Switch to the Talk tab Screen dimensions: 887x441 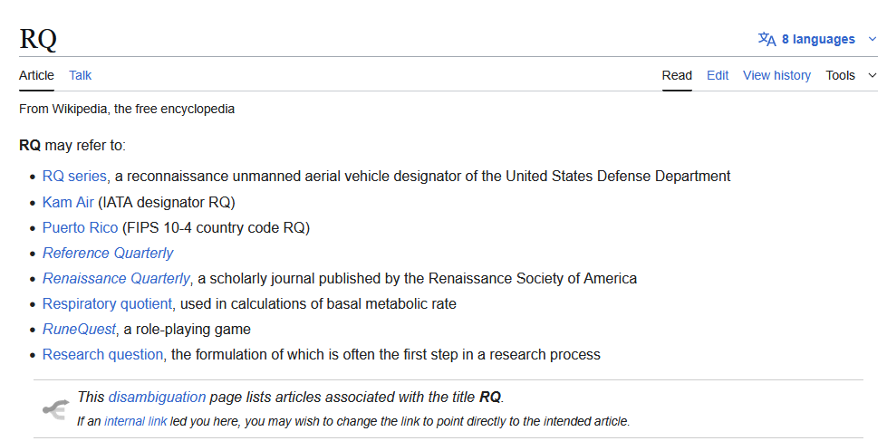[x=80, y=75]
